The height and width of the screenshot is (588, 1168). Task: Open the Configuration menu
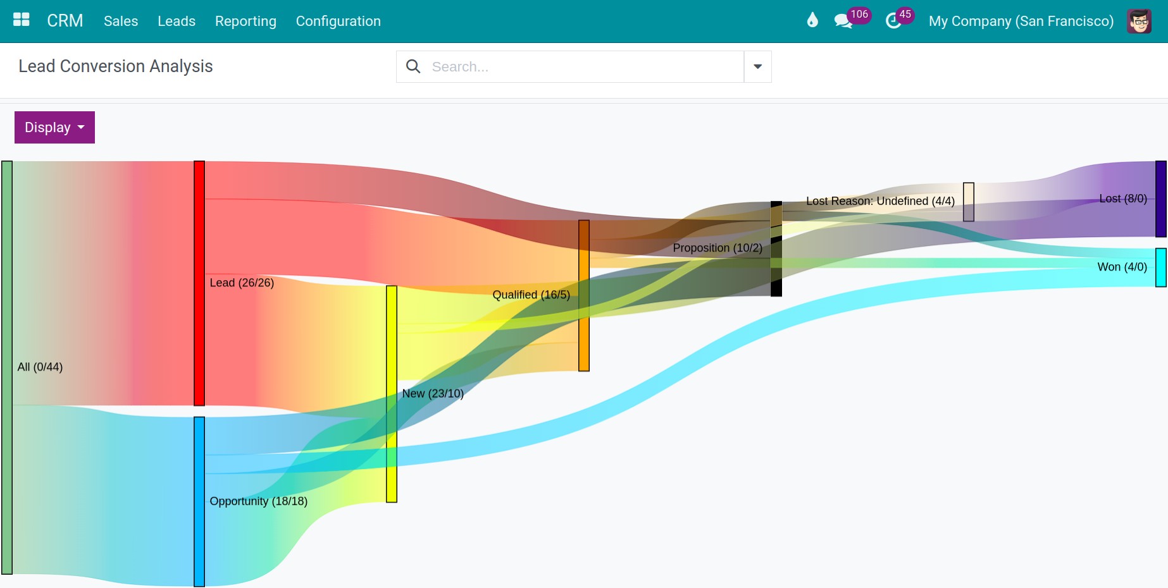339,21
